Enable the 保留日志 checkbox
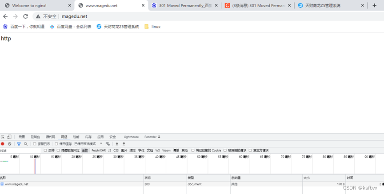Viewport: 384px width, 194px height. point(35,144)
